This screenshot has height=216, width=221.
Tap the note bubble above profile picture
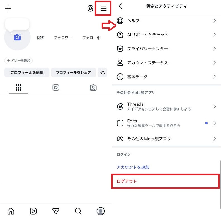[17, 24]
